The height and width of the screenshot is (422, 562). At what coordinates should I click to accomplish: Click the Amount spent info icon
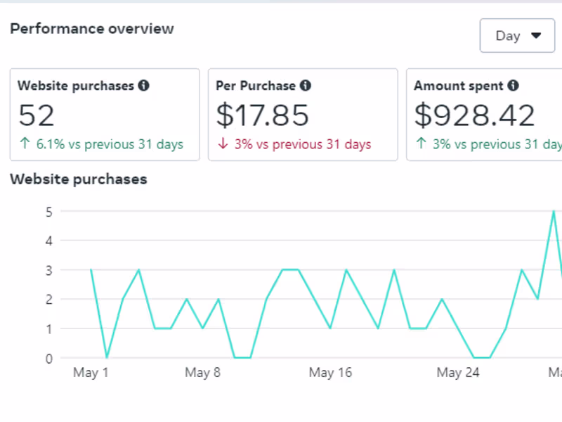(513, 85)
